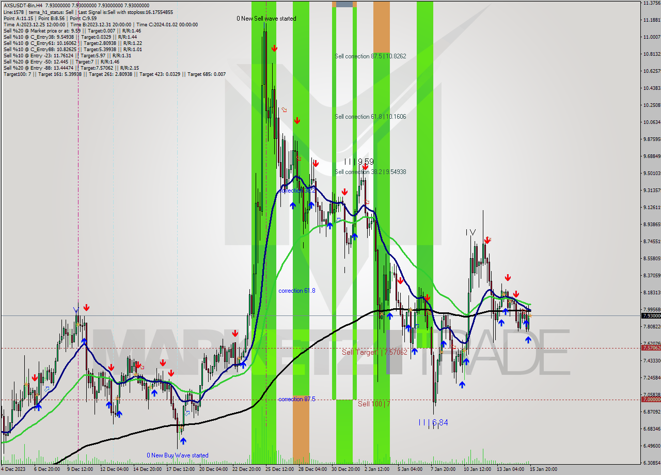Image resolution: width=661 pixels, height=475 pixels.
Task: Click the 9.50103 price axis label
Action: [652, 173]
